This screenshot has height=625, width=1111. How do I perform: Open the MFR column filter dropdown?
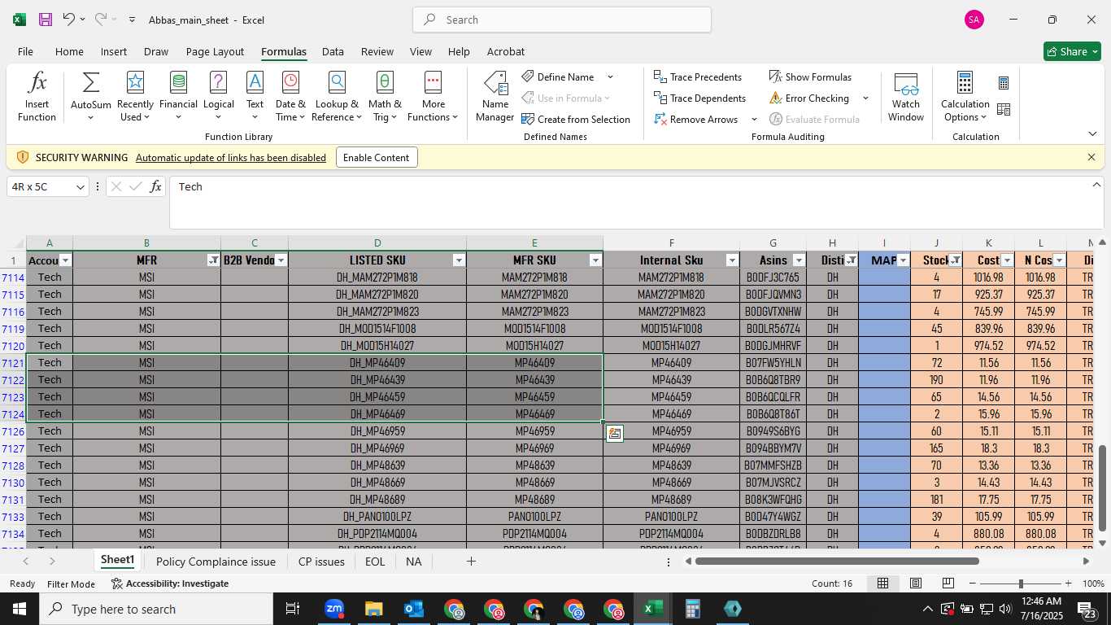pyautogui.click(x=213, y=260)
